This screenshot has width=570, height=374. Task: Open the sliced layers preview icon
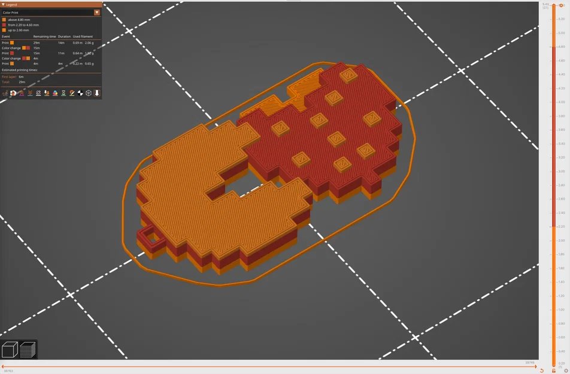point(26,349)
